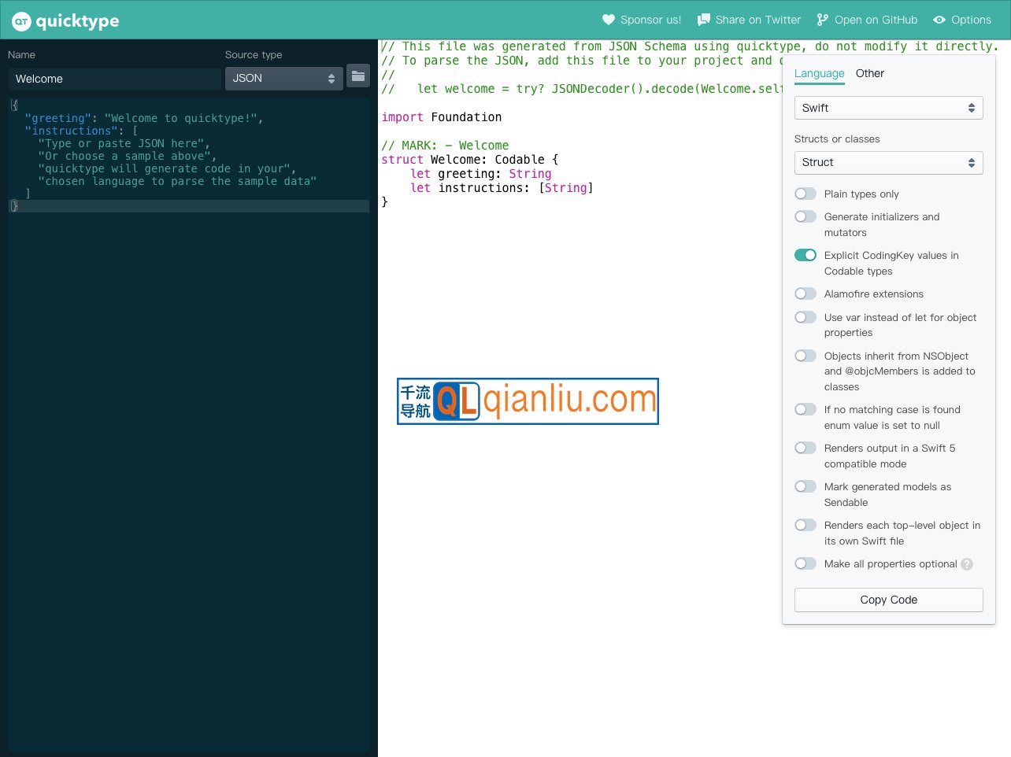Enable Use var instead of let toggle
Image resolution: width=1011 pixels, height=757 pixels.
tap(805, 317)
